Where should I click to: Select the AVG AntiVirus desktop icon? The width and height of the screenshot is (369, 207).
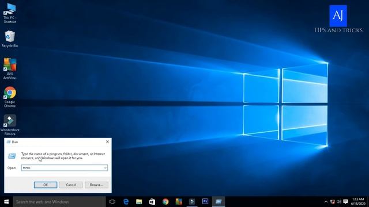point(10,68)
